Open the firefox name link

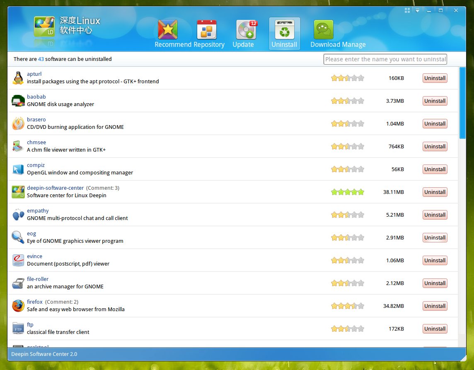click(35, 302)
